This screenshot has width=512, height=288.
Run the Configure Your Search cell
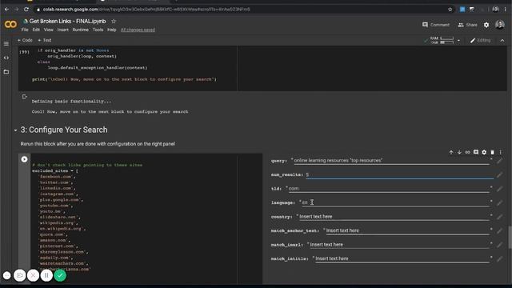(24, 159)
